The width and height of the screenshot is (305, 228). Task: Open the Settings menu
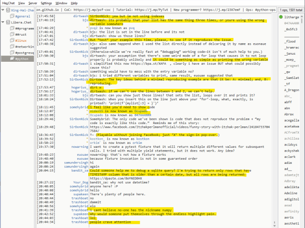46,3
